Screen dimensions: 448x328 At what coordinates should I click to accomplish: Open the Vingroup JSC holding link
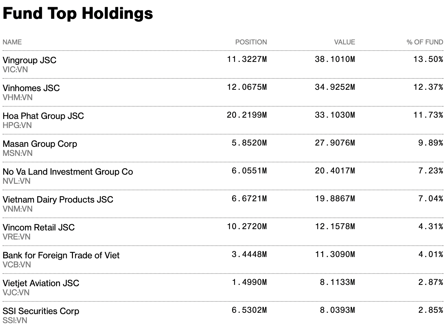click(29, 60)
